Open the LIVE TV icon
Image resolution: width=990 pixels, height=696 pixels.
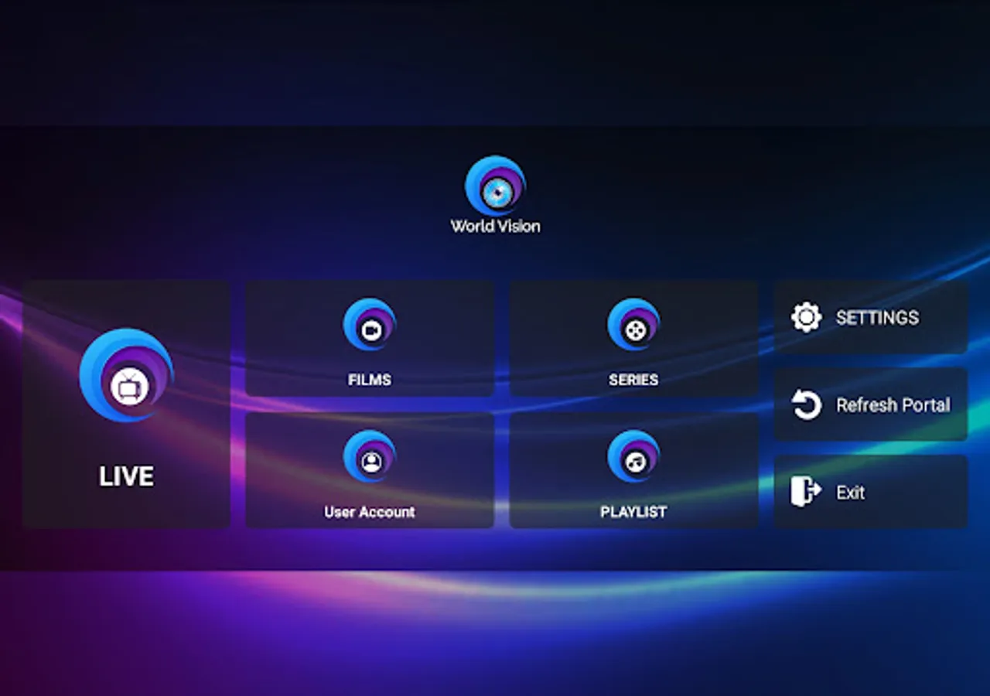tap(127, 375)
